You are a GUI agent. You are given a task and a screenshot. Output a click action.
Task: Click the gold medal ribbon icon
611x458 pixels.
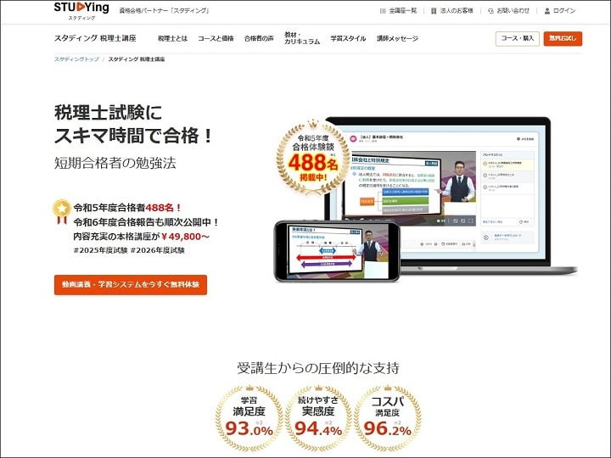pyautogui.click(x=62, y=211)
